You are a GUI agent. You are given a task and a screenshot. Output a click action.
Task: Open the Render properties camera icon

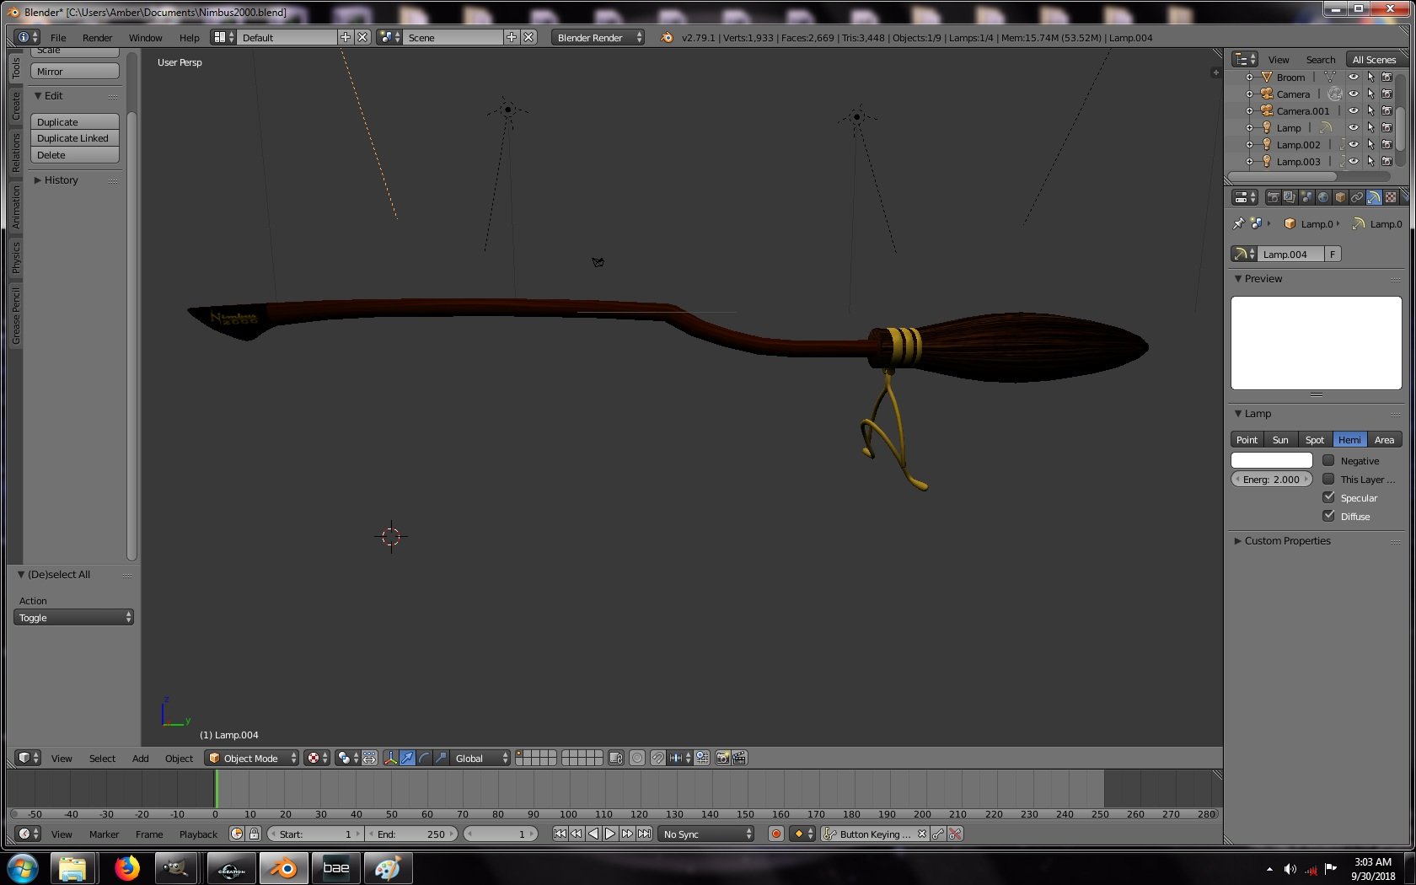[1274, 197]
